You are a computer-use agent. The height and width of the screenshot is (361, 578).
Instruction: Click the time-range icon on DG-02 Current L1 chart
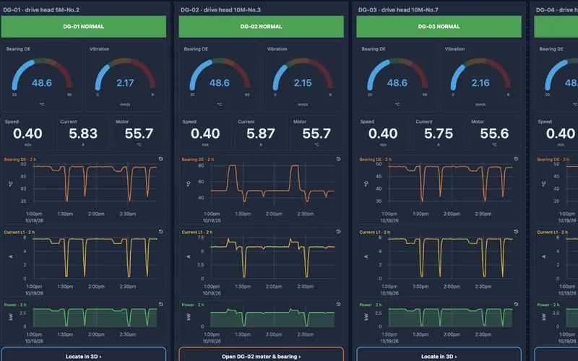(338, 231)
